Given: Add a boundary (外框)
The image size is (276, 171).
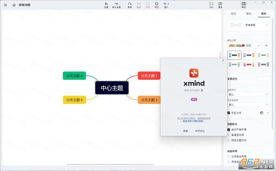Looking at the screenshot, I should coord(148,5).
